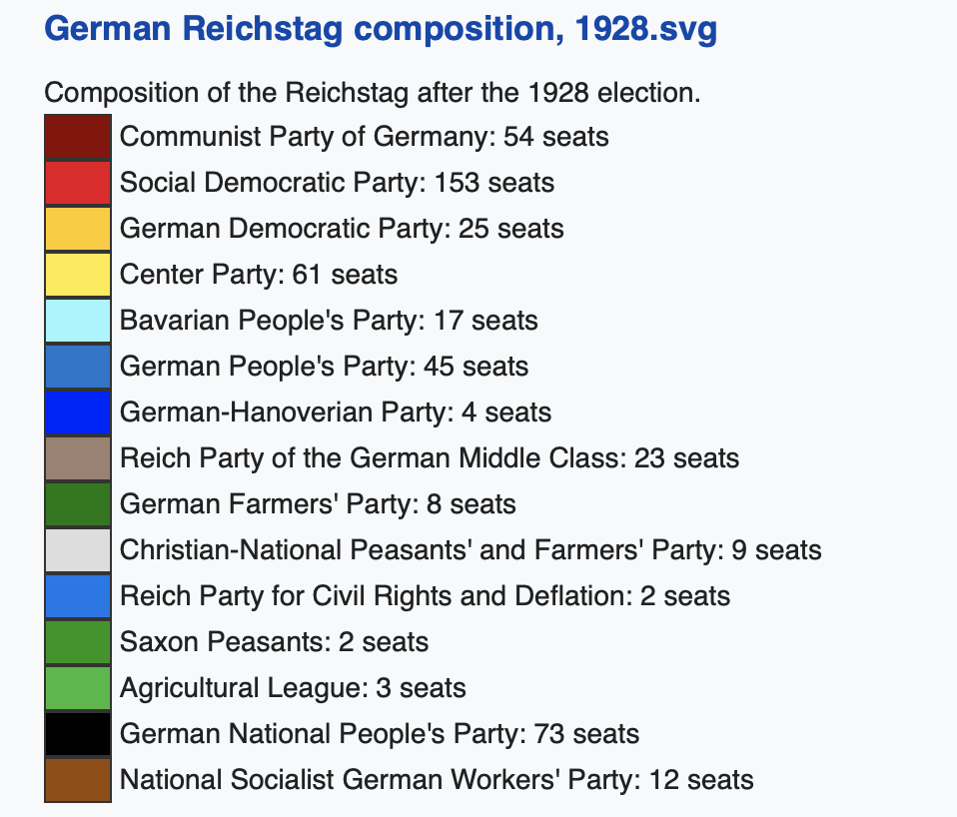
Task: Select the red Social Democratic Party swatch
Action: tap(78, 183)
